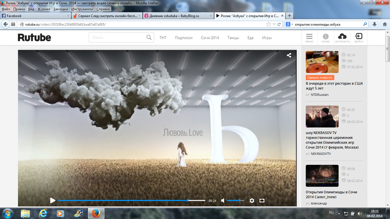Open the Вид menu
Viewport: 390px width, 219px height.
click(31, 9)
